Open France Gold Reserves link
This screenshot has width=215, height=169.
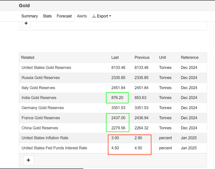[41, 118]
